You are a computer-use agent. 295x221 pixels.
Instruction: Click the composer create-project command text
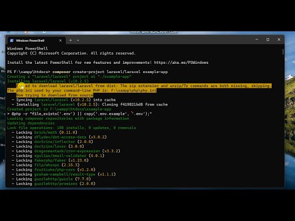click(110, 72)
